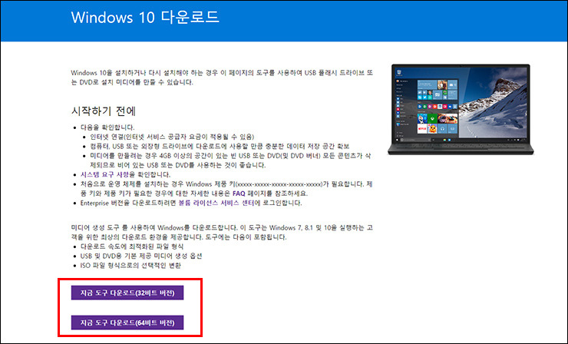Click the '다운로드 속도에 최적화된 파일 형식' bullet
The image size is (568, 344).
coord(132,246)
